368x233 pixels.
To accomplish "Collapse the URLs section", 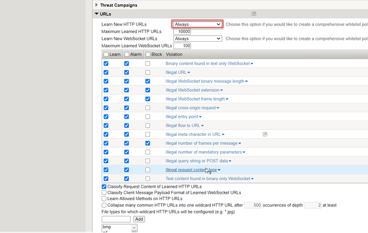I will click(x=97, y=14).
